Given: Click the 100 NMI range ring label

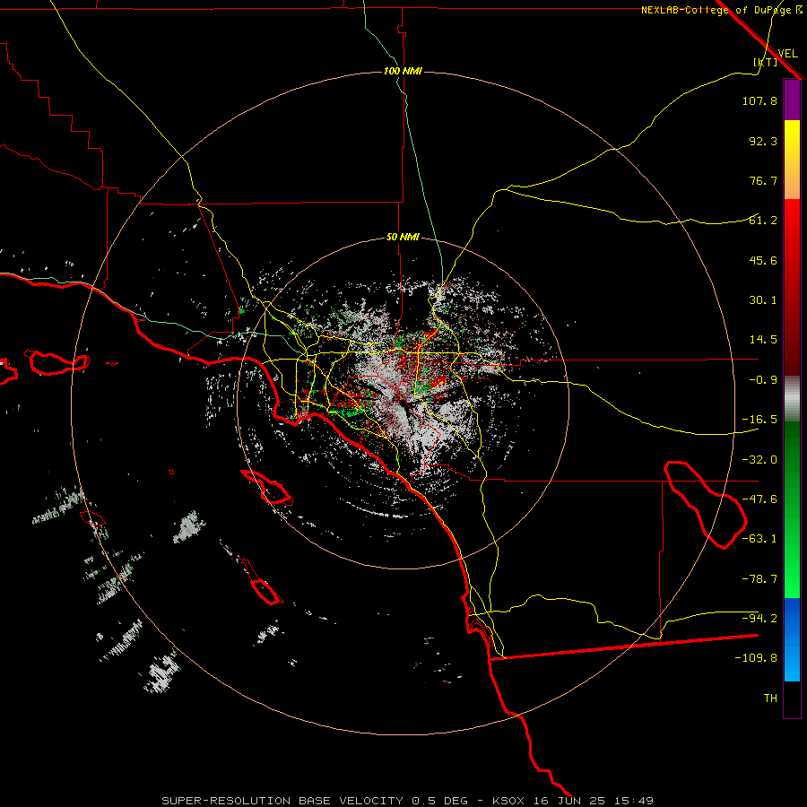Looking at the screenshot, I should tap(403, 71).
